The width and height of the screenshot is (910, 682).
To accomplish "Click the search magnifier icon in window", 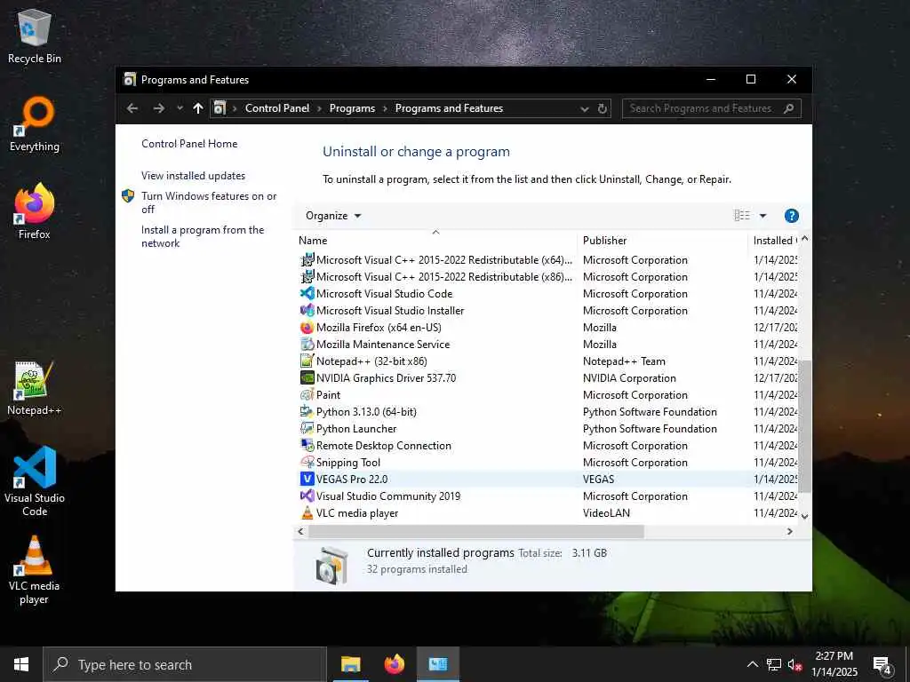I will [789, 108].
